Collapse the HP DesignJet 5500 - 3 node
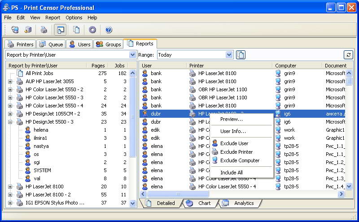359x222 pixels. tap(10, 122)
